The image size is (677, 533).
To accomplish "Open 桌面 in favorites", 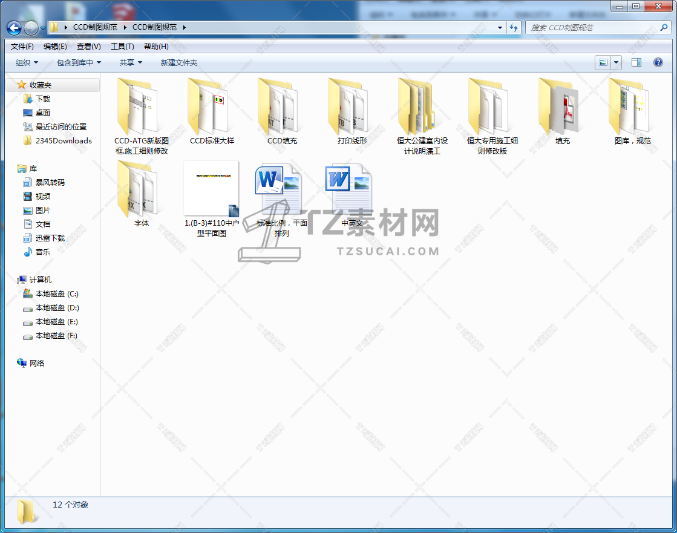I will click(43, 113).
